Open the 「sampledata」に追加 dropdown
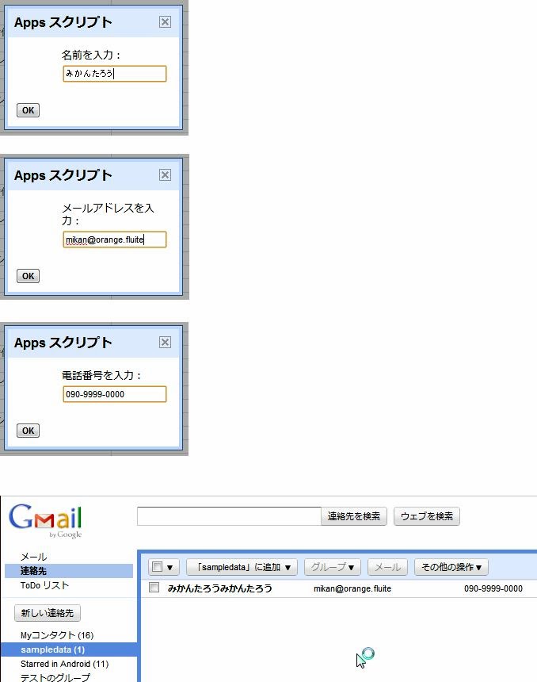537x682 pixels. [x=242, y=567]
